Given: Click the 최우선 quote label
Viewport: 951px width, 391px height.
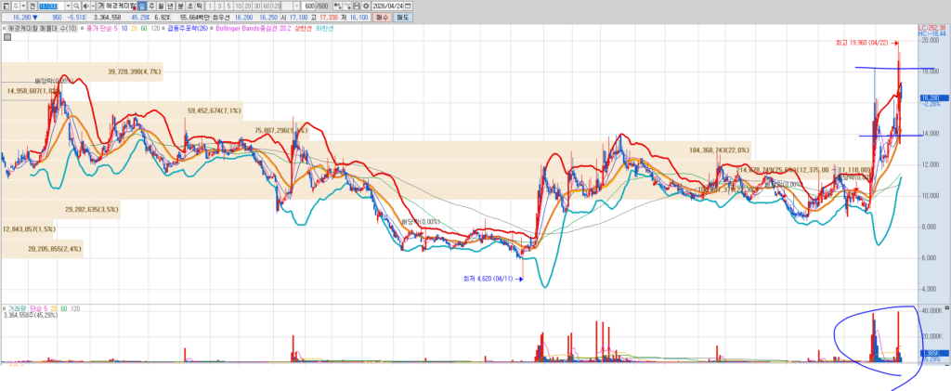Looking at the screenshot, I should [221, 18].
